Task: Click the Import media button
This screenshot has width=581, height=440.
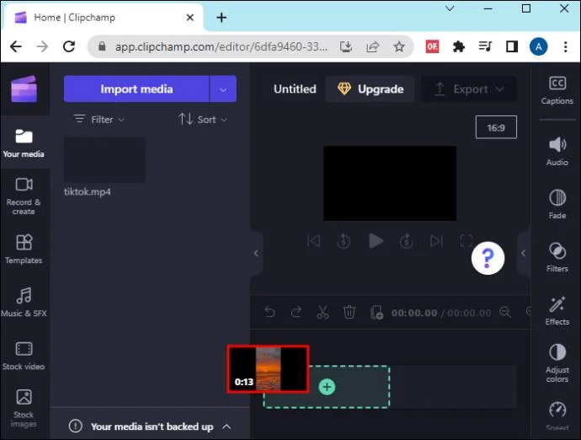Action: [136, 89]
